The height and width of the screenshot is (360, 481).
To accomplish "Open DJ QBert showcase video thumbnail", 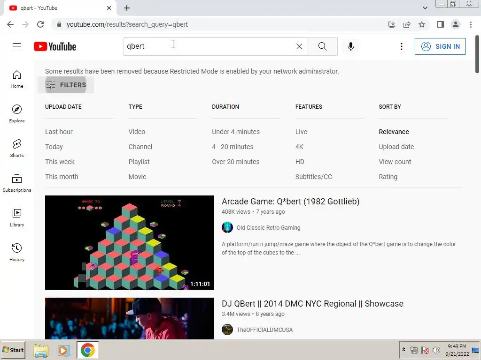I will pos(130,318).
